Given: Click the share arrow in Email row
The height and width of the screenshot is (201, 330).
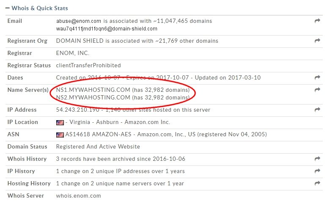Looking at the screenshot, I should point(317,21).
